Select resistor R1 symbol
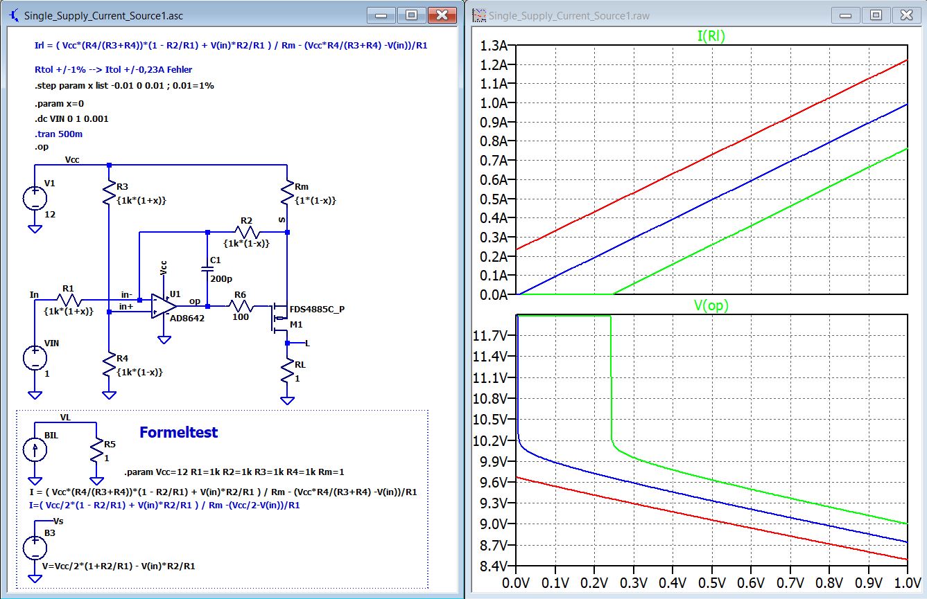Viewport: 927px width, 599px height. point(69,300)
